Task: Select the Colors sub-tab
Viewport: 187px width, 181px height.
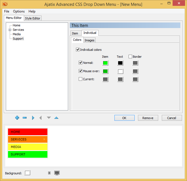Action: click(77, 40)
